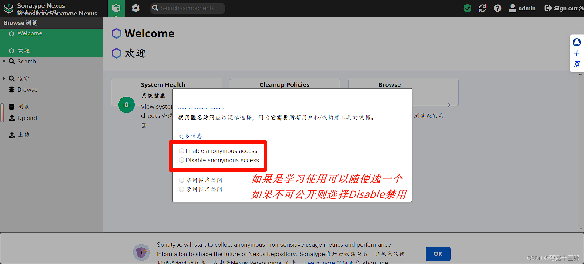Open the Browse cube icon in header

click(116, 8)
